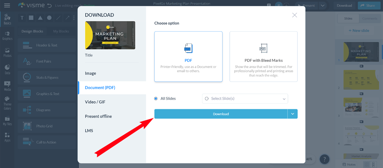
Task: Open the Data sidebar panel
Action: (7, 70)
